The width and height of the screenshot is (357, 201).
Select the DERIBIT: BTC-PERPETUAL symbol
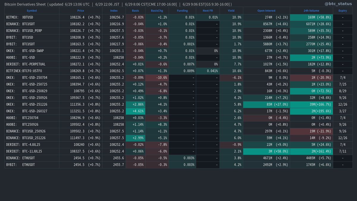point(26,64)
